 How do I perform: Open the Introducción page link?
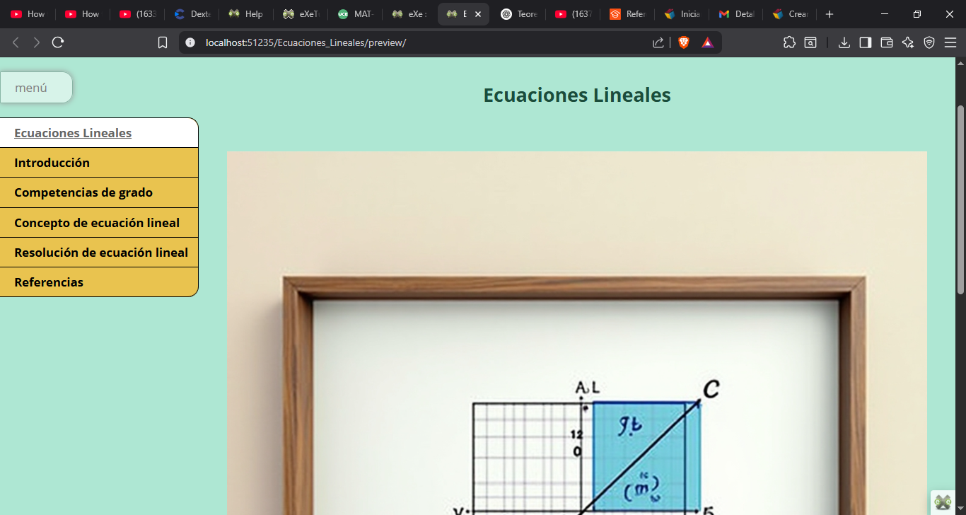52,163
